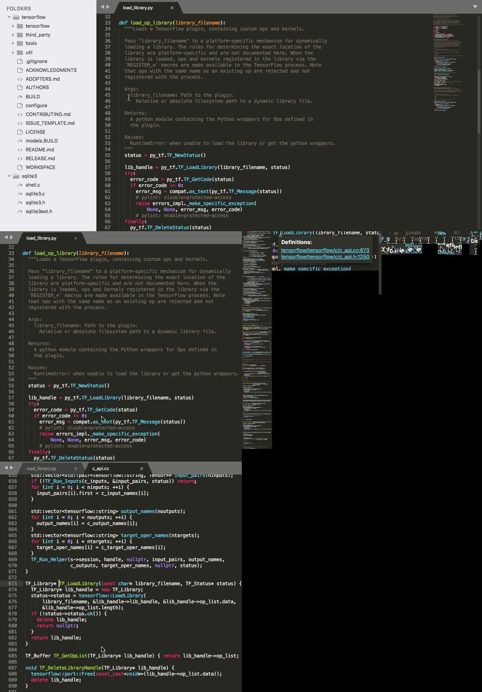
Task: Click the file icon beside LICENSE
Action: pyautogui.click(x=20, y=132)
